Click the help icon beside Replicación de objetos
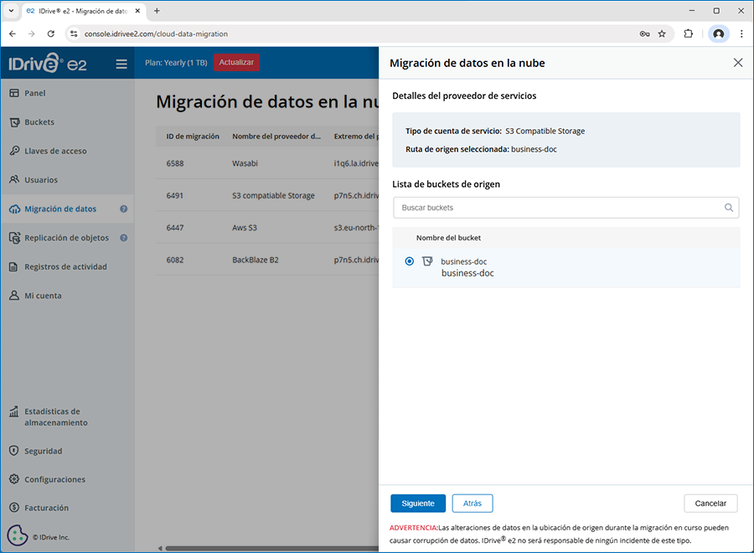The width and height of the screenshot is (754, 553). click(124, 238)
